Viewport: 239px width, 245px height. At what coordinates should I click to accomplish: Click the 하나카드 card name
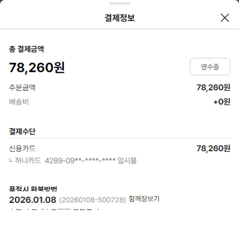28,160
